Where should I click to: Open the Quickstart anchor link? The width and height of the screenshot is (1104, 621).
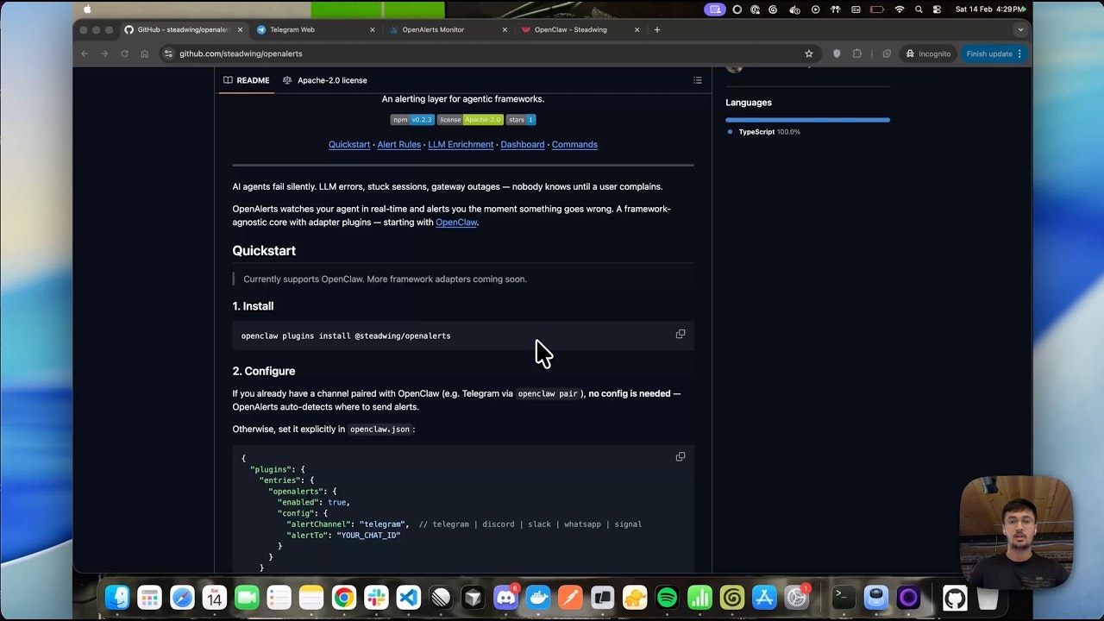tap(348, 144)
